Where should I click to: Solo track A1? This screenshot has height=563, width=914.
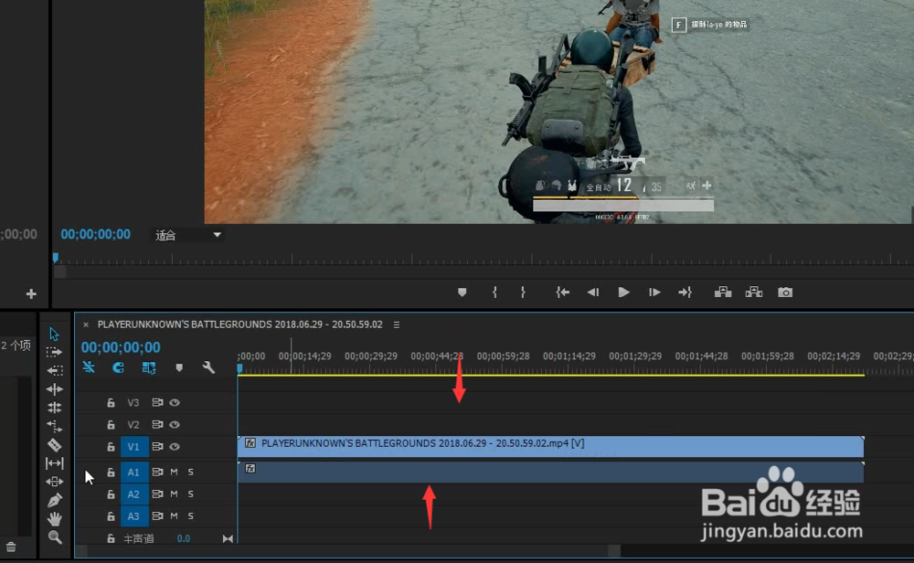(x=191, y=473)
